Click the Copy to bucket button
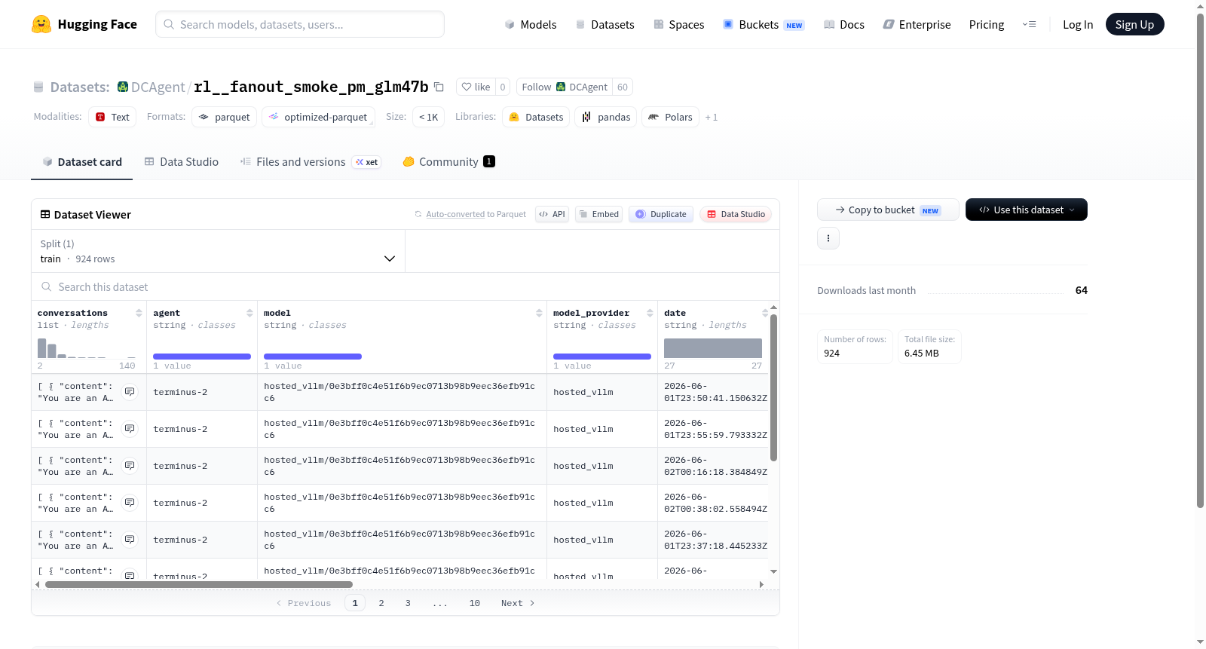 pos(888,210)
